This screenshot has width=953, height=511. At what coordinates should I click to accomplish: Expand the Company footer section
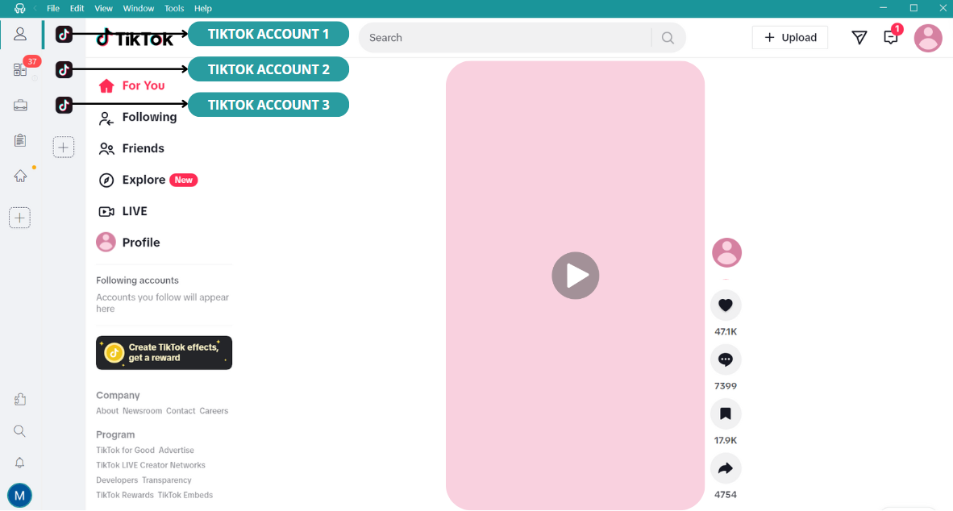click(118, 395)
